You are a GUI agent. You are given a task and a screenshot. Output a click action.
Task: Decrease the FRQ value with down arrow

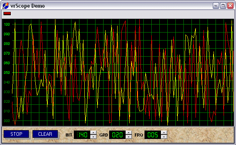(164, 137)
